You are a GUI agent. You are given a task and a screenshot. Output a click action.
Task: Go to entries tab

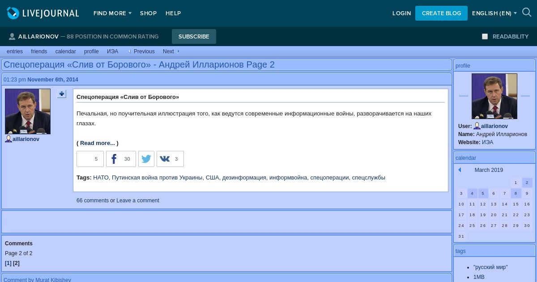pos(15,51)
